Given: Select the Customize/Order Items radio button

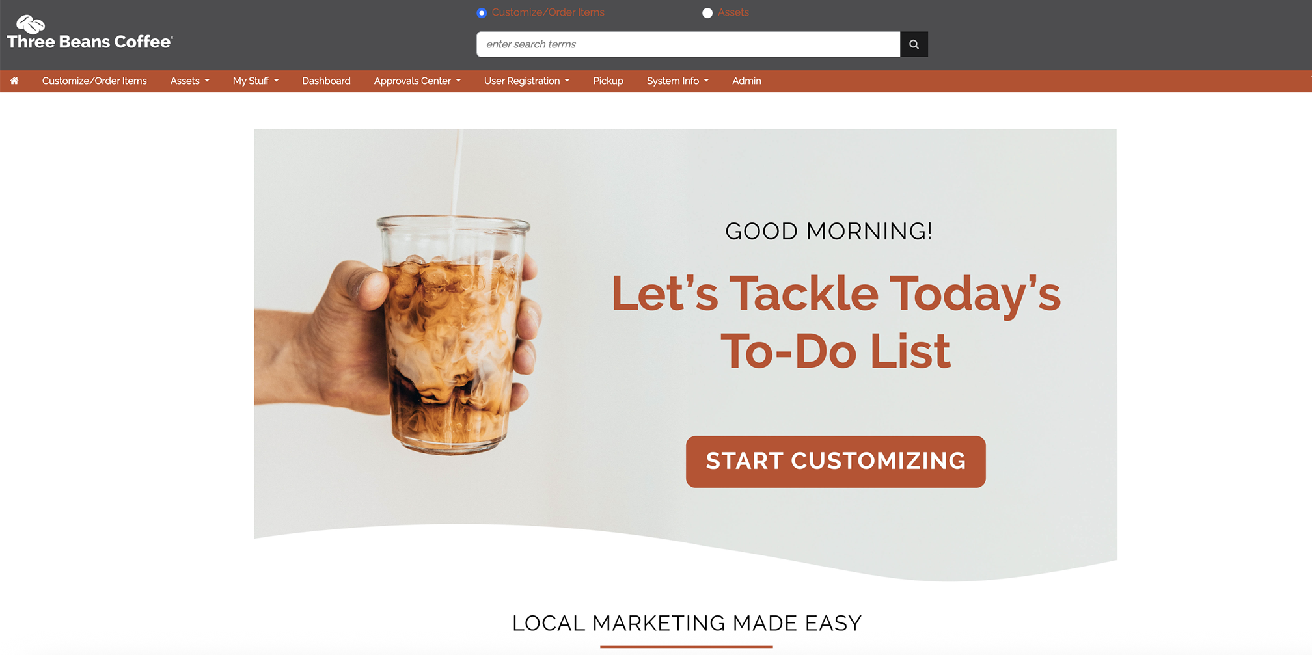Looking at the screenshot, I should click(x=482, y=12).
